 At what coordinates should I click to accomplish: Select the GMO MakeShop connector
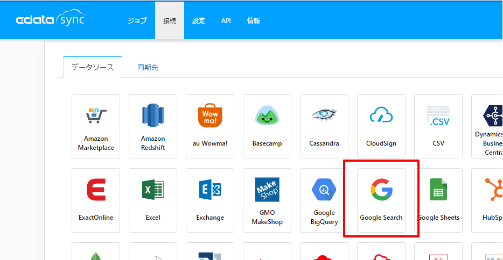coord(267,200)
